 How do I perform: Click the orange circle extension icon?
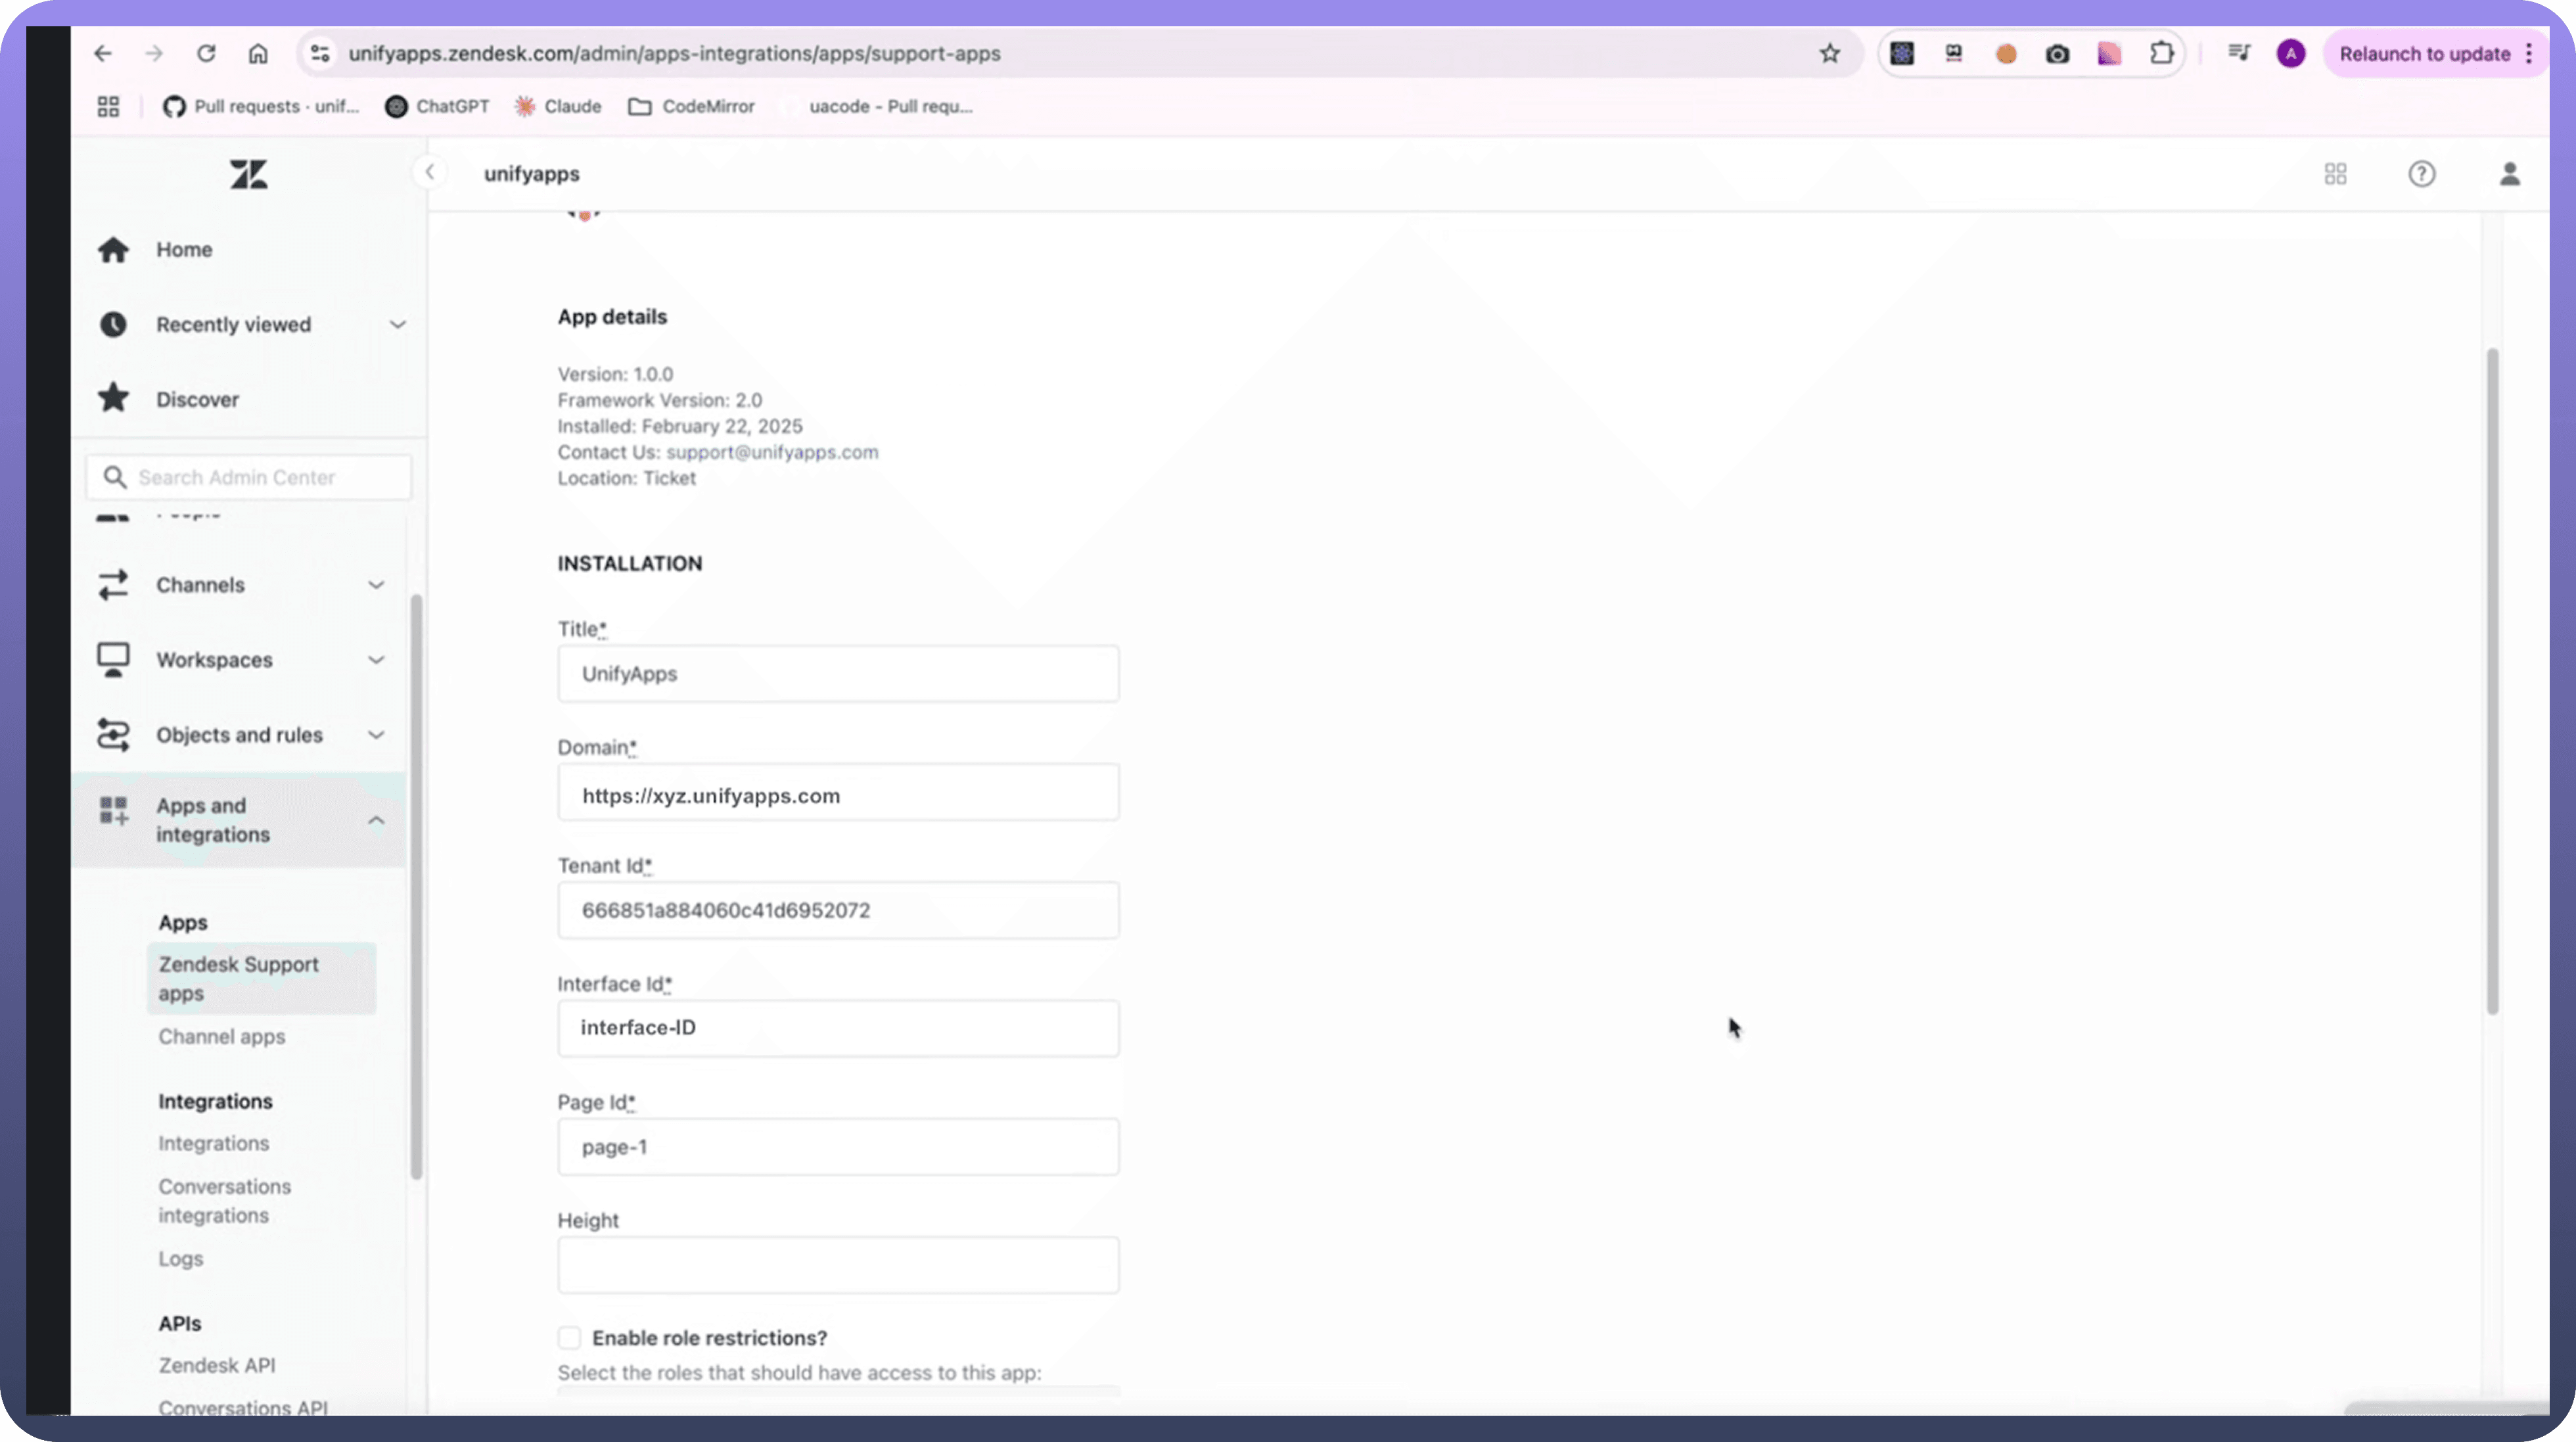[2005, 54]
